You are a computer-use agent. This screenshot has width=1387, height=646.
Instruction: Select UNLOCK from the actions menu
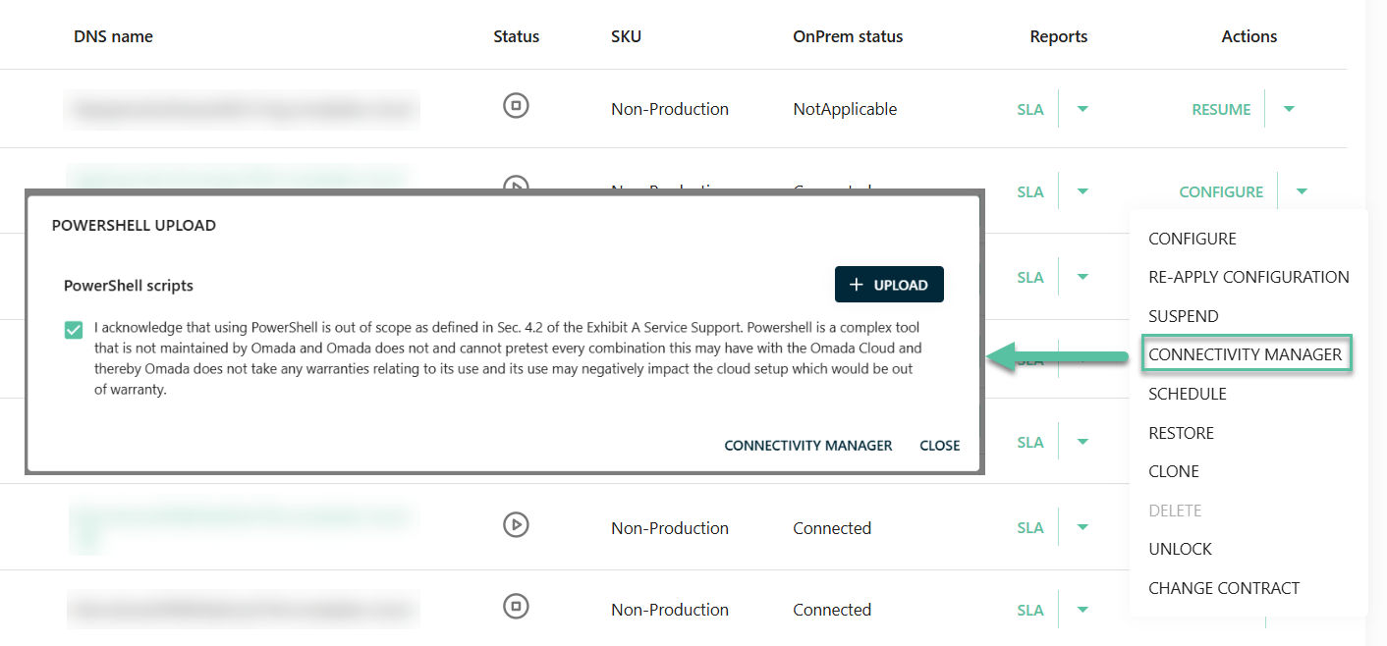(1180, 549)
